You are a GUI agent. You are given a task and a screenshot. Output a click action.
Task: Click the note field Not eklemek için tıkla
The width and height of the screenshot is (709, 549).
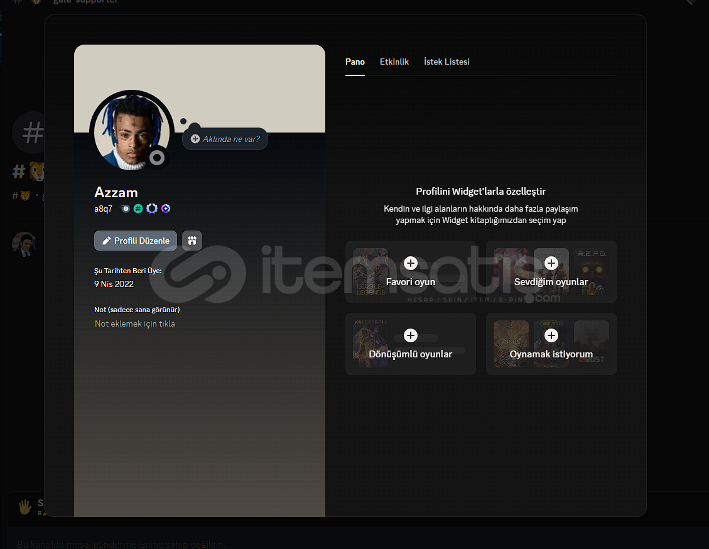pos(135,324)
